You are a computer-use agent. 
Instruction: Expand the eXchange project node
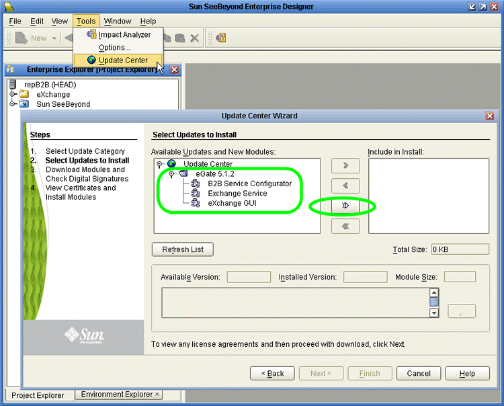click(x=13, y=94)
